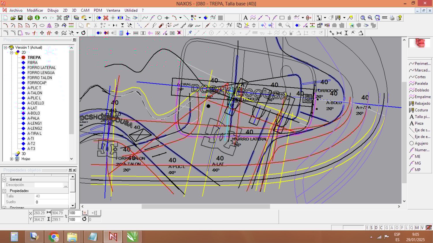Click the printer icon in top toolbar
The image size is (433, 243).
tap(392, 18)
